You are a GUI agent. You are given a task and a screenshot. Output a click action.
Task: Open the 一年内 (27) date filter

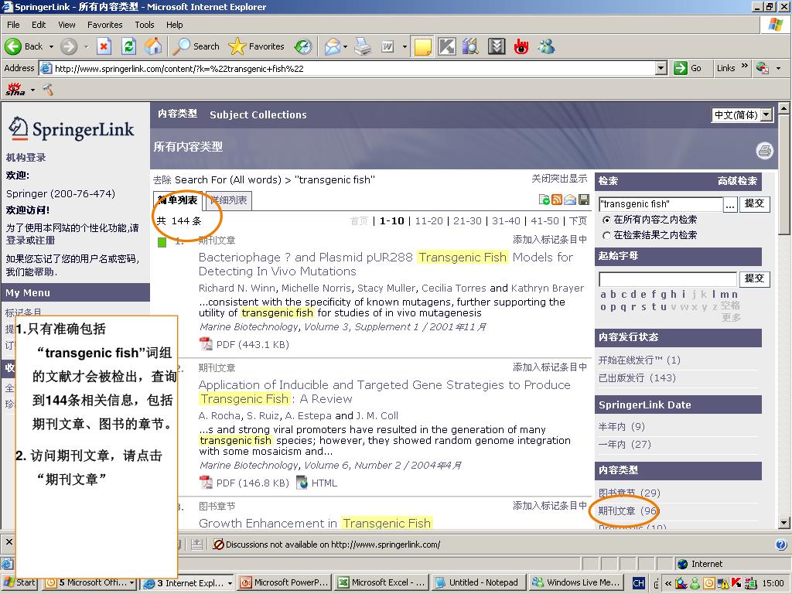[x=624, y=445]
